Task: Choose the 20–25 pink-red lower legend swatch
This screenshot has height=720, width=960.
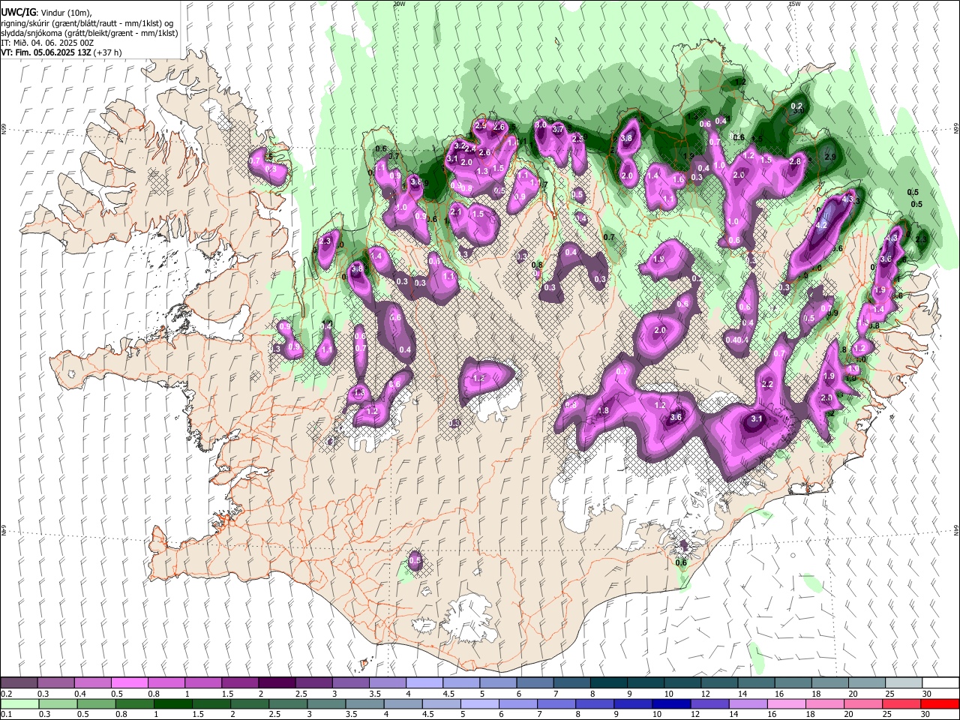Action: pyautogui.click(x=862, y=703)
